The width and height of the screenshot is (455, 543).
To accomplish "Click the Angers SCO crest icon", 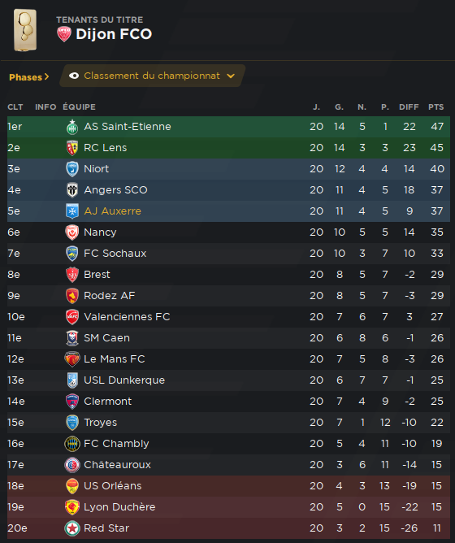I will [72, 190].
